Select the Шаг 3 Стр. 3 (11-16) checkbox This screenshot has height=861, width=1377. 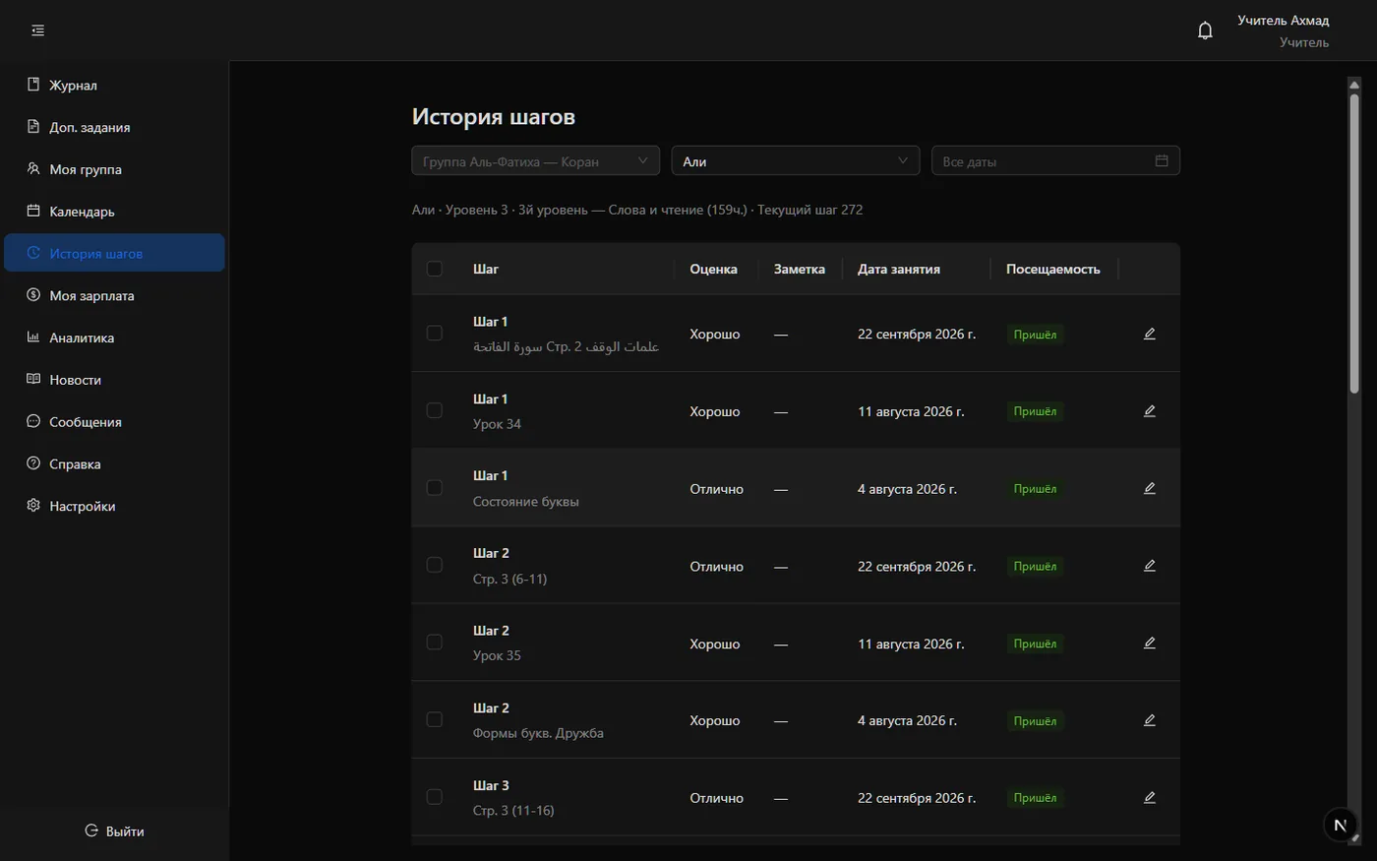[435, 797]
